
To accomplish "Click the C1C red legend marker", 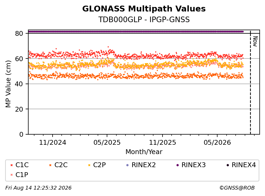I will (12, 165).
